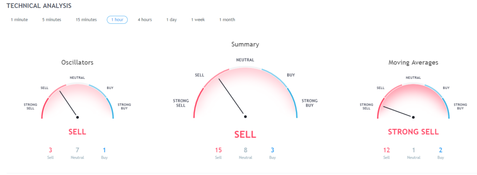Switch to the 4 hours timeframe

(145, 20)
